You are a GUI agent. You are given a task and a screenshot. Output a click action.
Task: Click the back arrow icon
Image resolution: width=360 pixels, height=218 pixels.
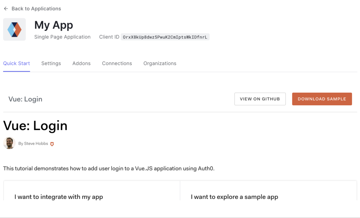click(6, 9)
